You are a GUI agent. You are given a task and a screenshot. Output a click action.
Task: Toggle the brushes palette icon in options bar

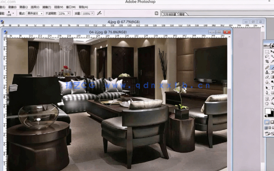(x=157, y=13)
